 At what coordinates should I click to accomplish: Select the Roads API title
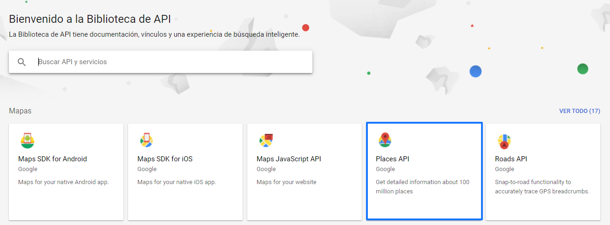pyautogui.click(x=511, y=159)
